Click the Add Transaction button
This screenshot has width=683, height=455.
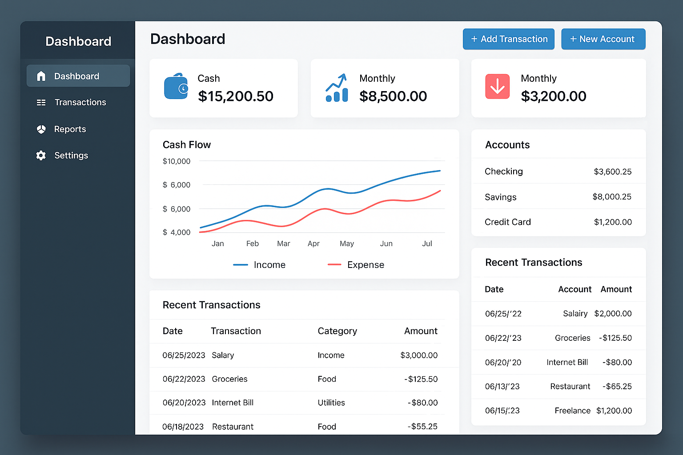(508, 39)
